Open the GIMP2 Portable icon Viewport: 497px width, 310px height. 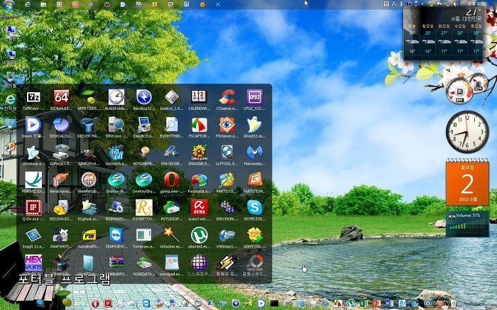click(89, 153)
